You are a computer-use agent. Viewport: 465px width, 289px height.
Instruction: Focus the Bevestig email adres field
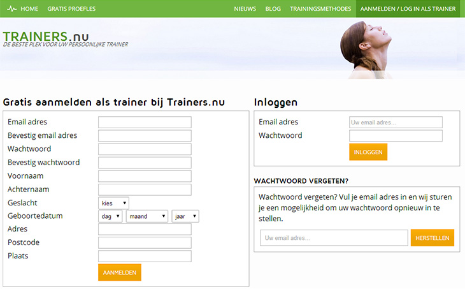click(145, 136)
